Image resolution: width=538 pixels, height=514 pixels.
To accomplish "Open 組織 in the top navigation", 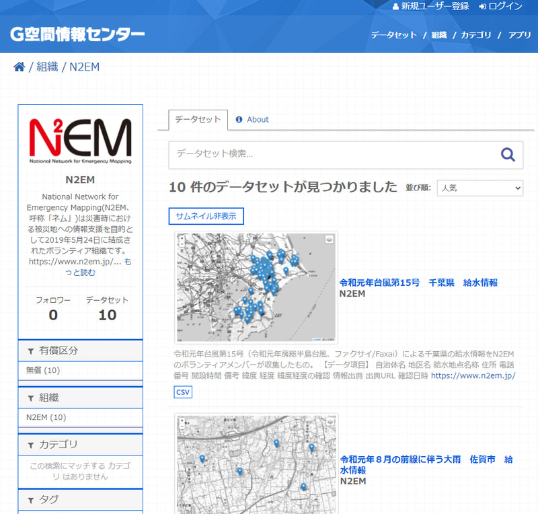I will point(439,35).
